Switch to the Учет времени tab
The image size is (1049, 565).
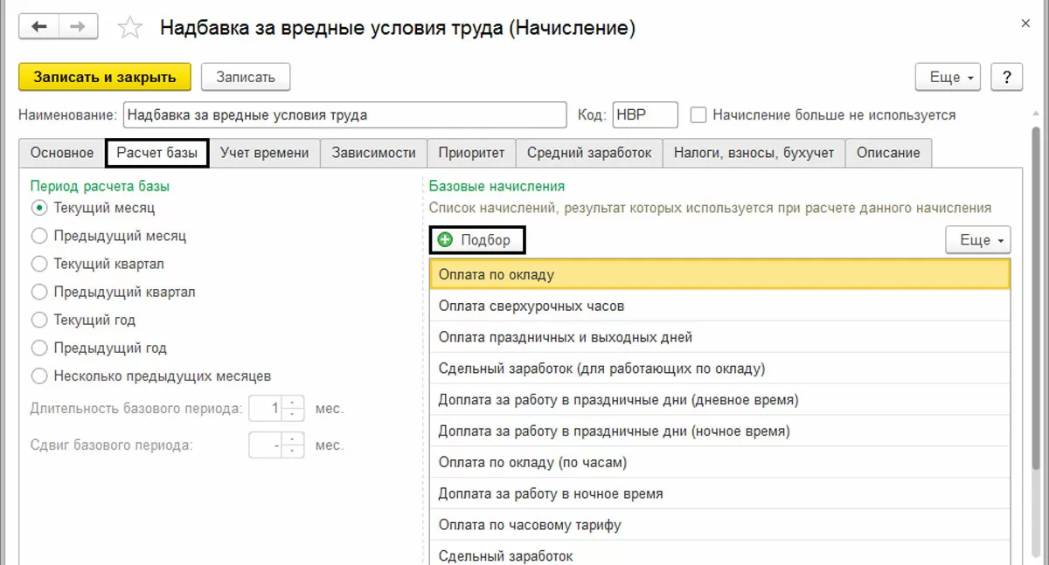point(264,153)
